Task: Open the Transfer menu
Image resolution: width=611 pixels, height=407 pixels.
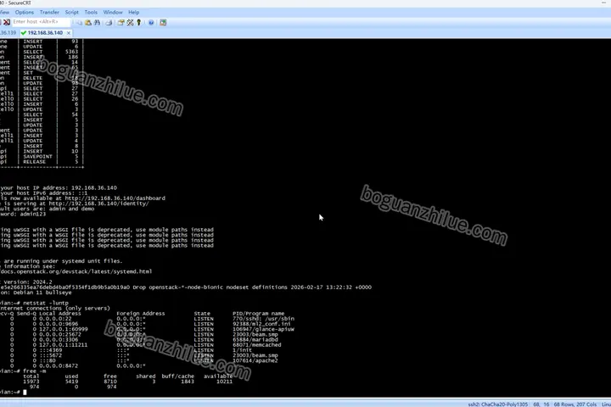Action: tap(49, 13)
